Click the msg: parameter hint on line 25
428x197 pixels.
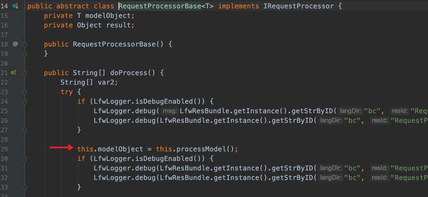169,111
